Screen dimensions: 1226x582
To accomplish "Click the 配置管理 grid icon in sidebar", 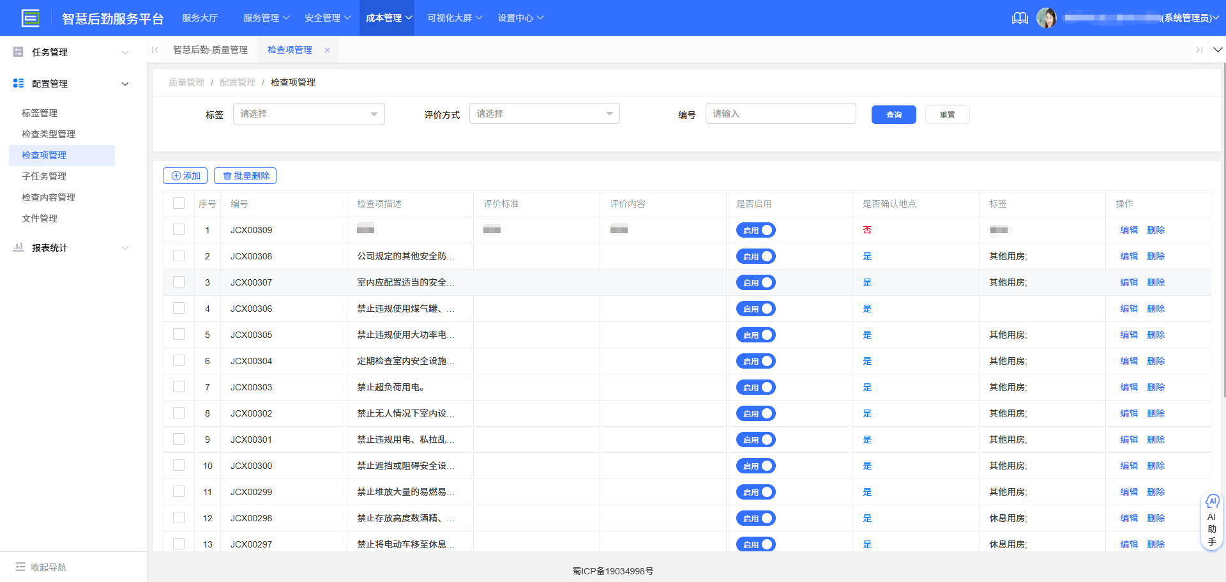I will tap(18, 83).
